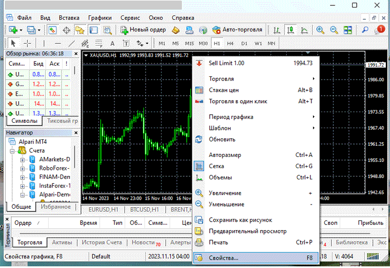Select the text label tool (A)
This screenshot has height=268, width=390.
[x=112, y=43]
